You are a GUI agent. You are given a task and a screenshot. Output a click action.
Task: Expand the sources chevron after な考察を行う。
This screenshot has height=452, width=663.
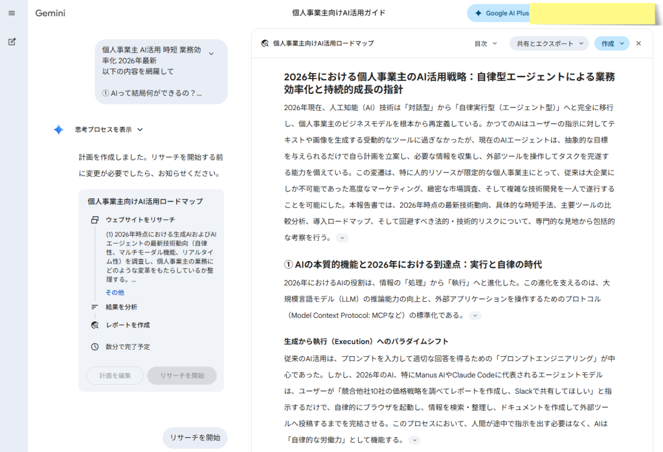(x=343, y=238)
